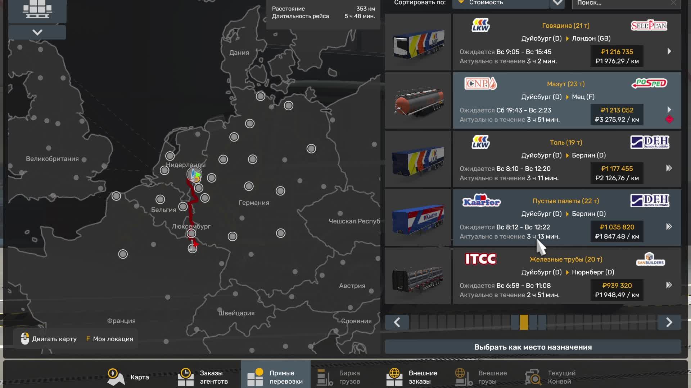Go to previous job list page
Screen dimensions: 691x388
point(397,322)
